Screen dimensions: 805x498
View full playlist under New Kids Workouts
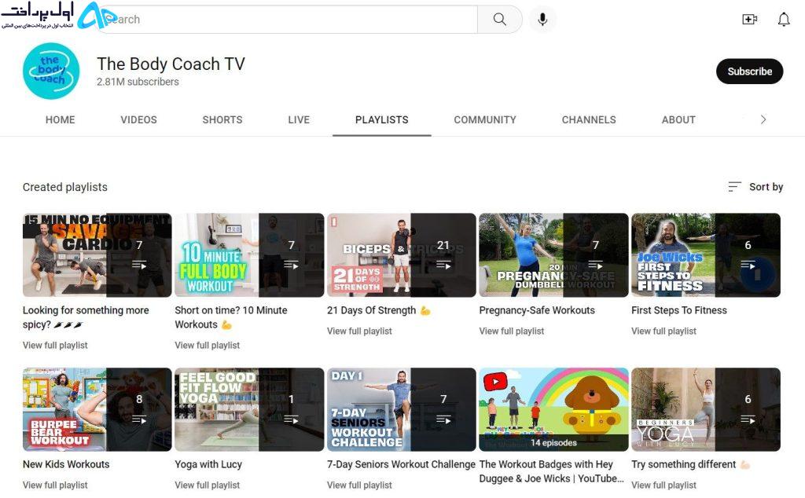click(x=55, y=485)
